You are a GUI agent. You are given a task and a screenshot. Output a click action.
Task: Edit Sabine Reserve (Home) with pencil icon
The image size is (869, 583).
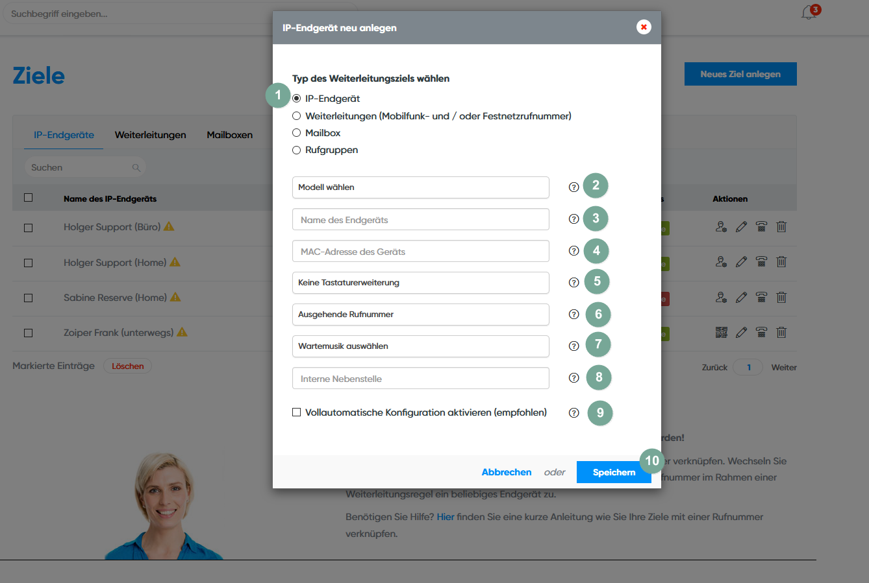pyautogui.click(x=741, y=298)
